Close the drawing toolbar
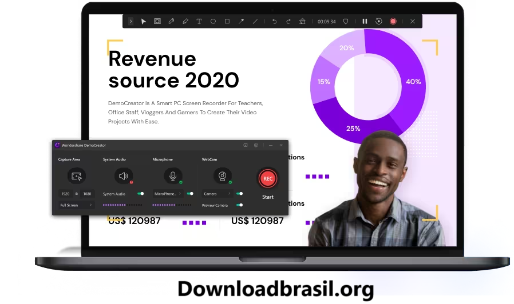The height and width of the screenshot is (304, 514). point(413,21)
